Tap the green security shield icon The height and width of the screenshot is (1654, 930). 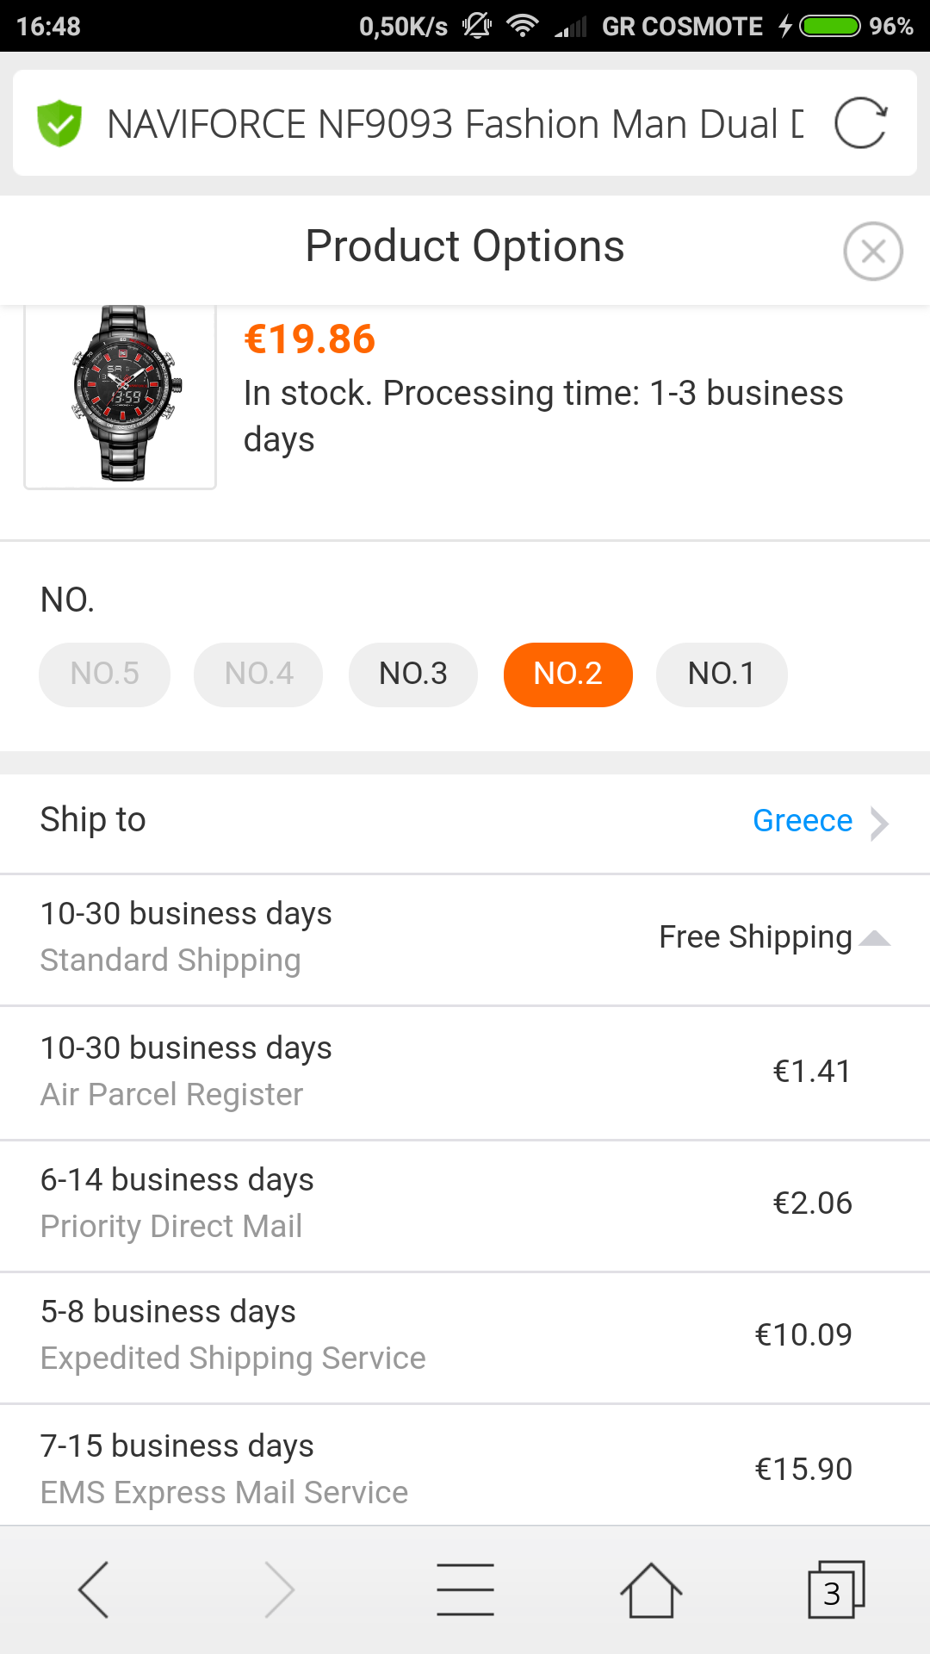[x=59, y=123]
